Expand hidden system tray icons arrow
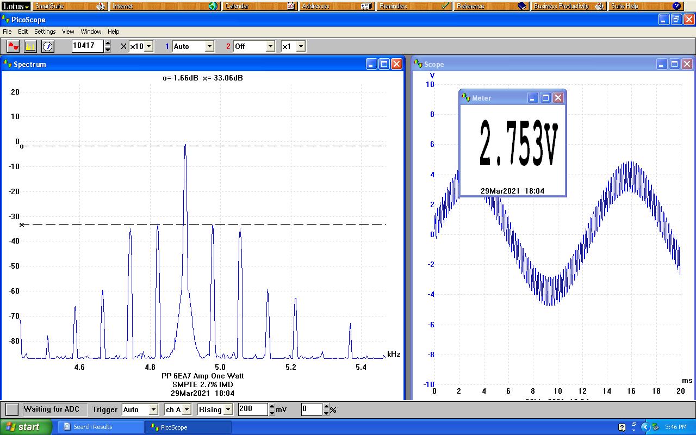The image size is (696, 435). coord(645,427)
